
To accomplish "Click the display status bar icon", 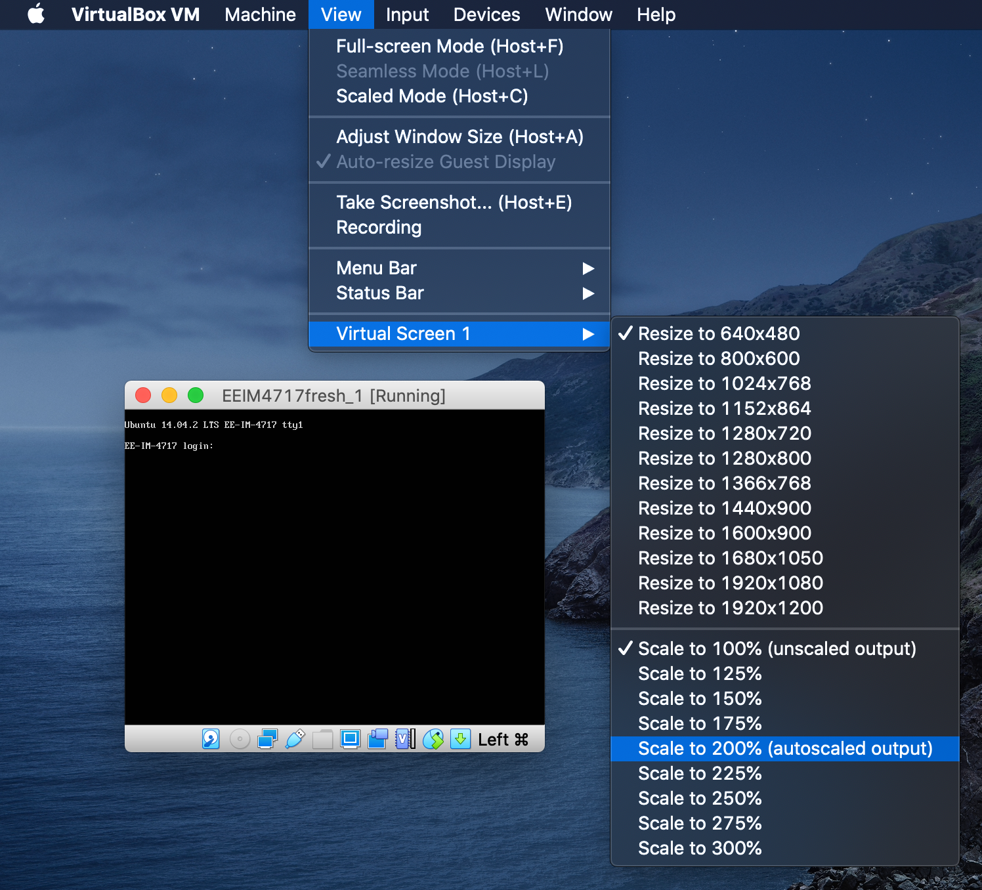I will point(351,739).
